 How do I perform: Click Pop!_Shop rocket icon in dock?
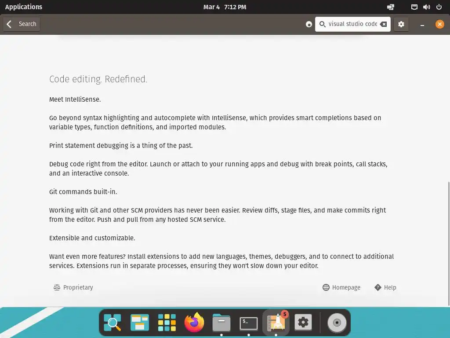[276, 322]
